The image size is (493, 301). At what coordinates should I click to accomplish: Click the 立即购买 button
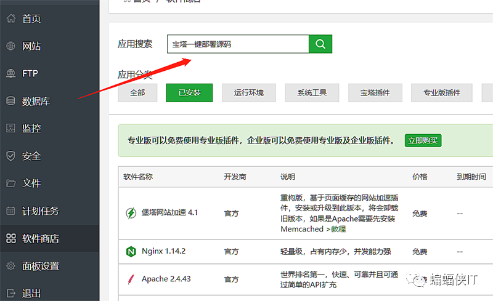(x=423, y=140)
